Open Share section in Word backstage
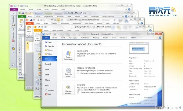This screenshot has width=183, height=111. pyautogui.click(x=48, y=80)
